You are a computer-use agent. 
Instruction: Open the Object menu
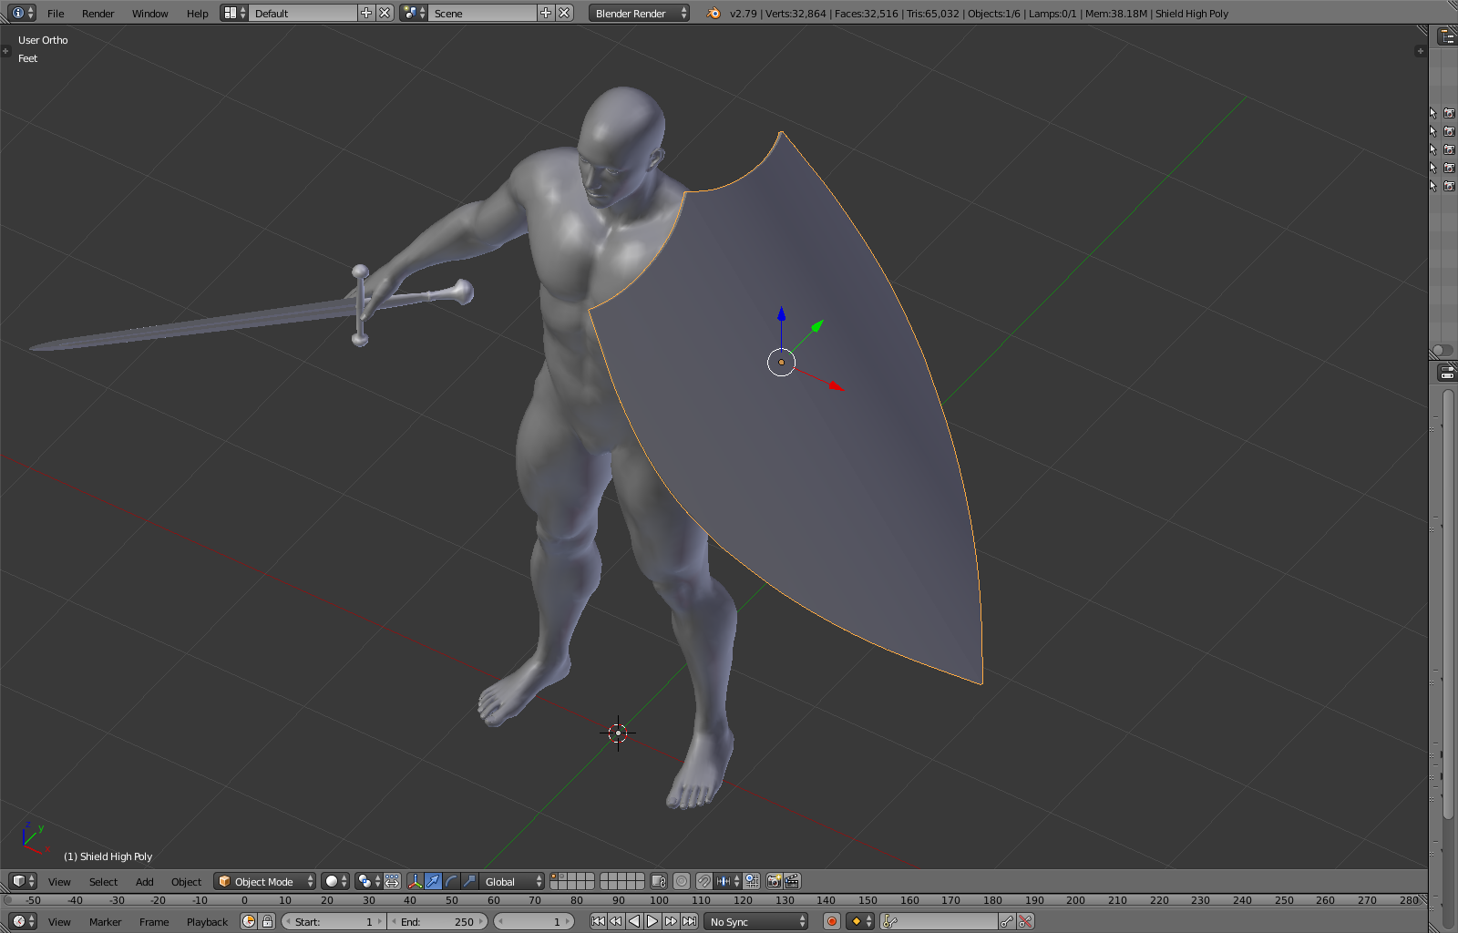[x=186, y=882]
